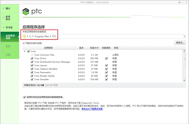Viewport: 189px width, 124px height.
Task: Click list scrollbar up arrow
Action: pos(184,51)
